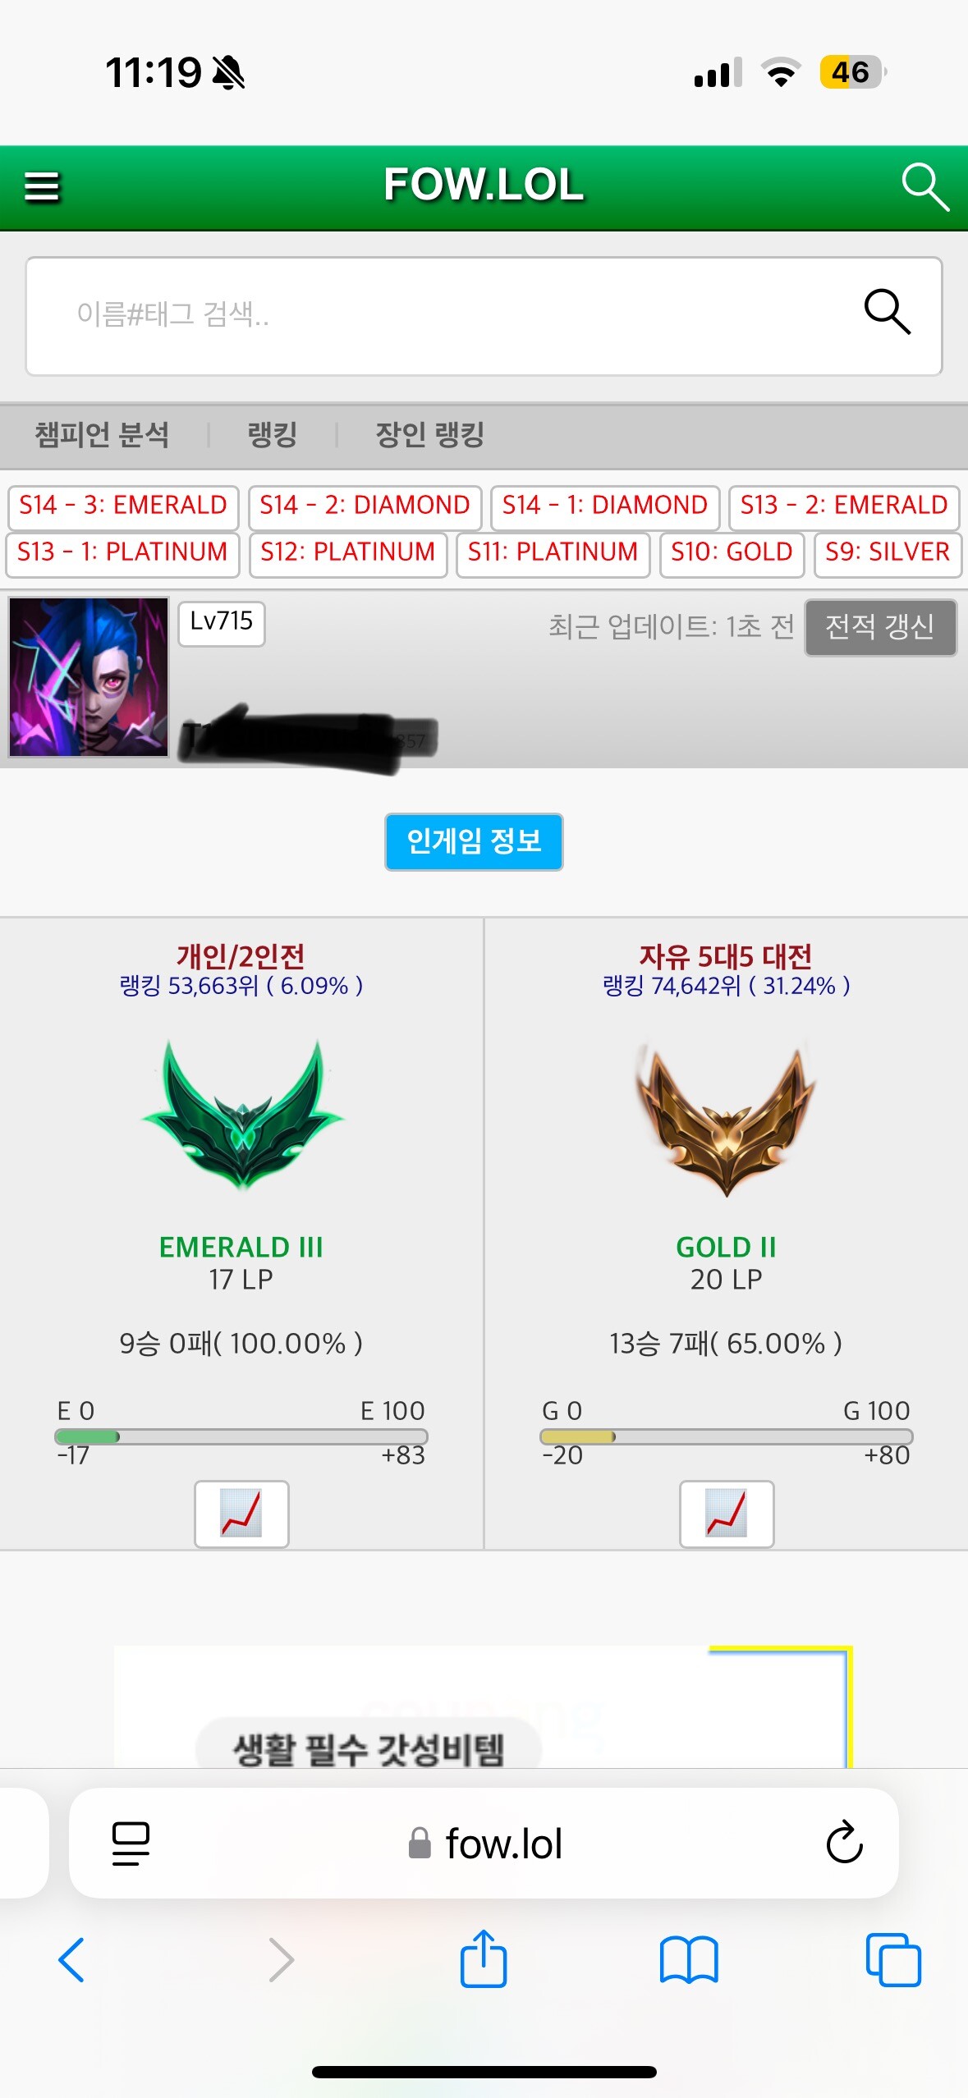Select the 랭킹 tab

pyautogui.click(x=273, y=434)
